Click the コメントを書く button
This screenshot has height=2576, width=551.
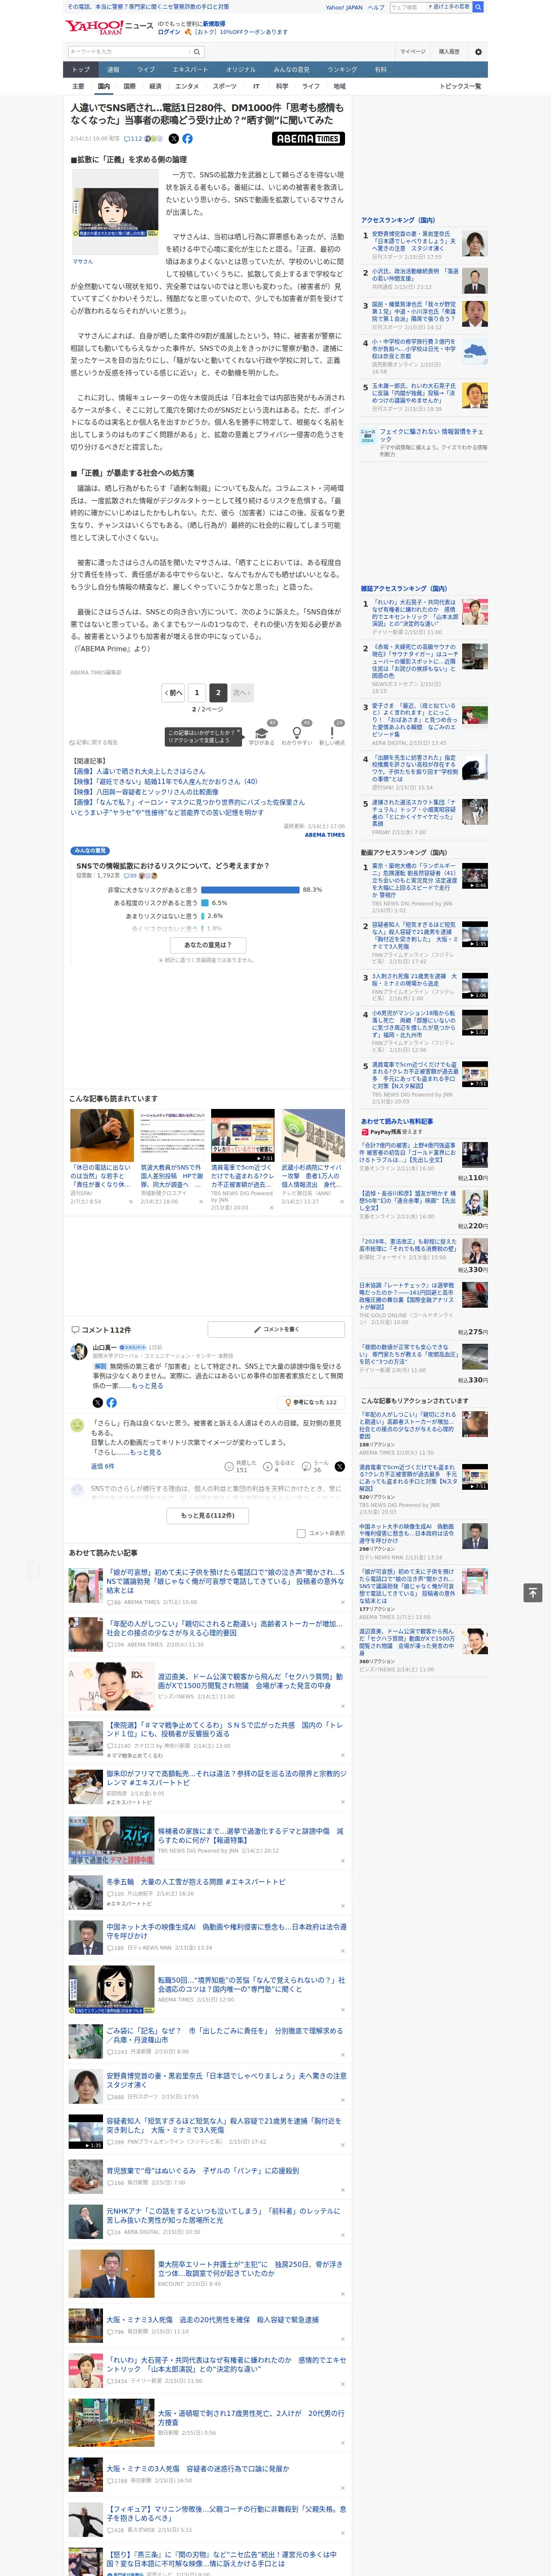277,1329
